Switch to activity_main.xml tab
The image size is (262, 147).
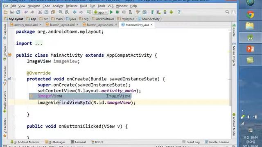(25, 25)
